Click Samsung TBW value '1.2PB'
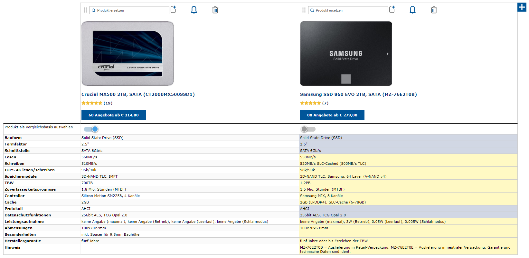 [x=305, y=183]
